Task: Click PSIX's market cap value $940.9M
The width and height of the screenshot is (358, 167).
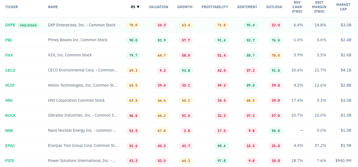Action: [x=343, y=161]
